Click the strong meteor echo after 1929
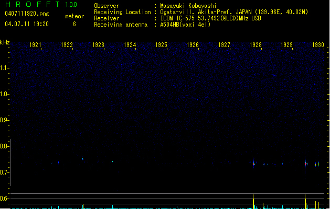This screenshot has width=330, height=209. click(305, 164)
